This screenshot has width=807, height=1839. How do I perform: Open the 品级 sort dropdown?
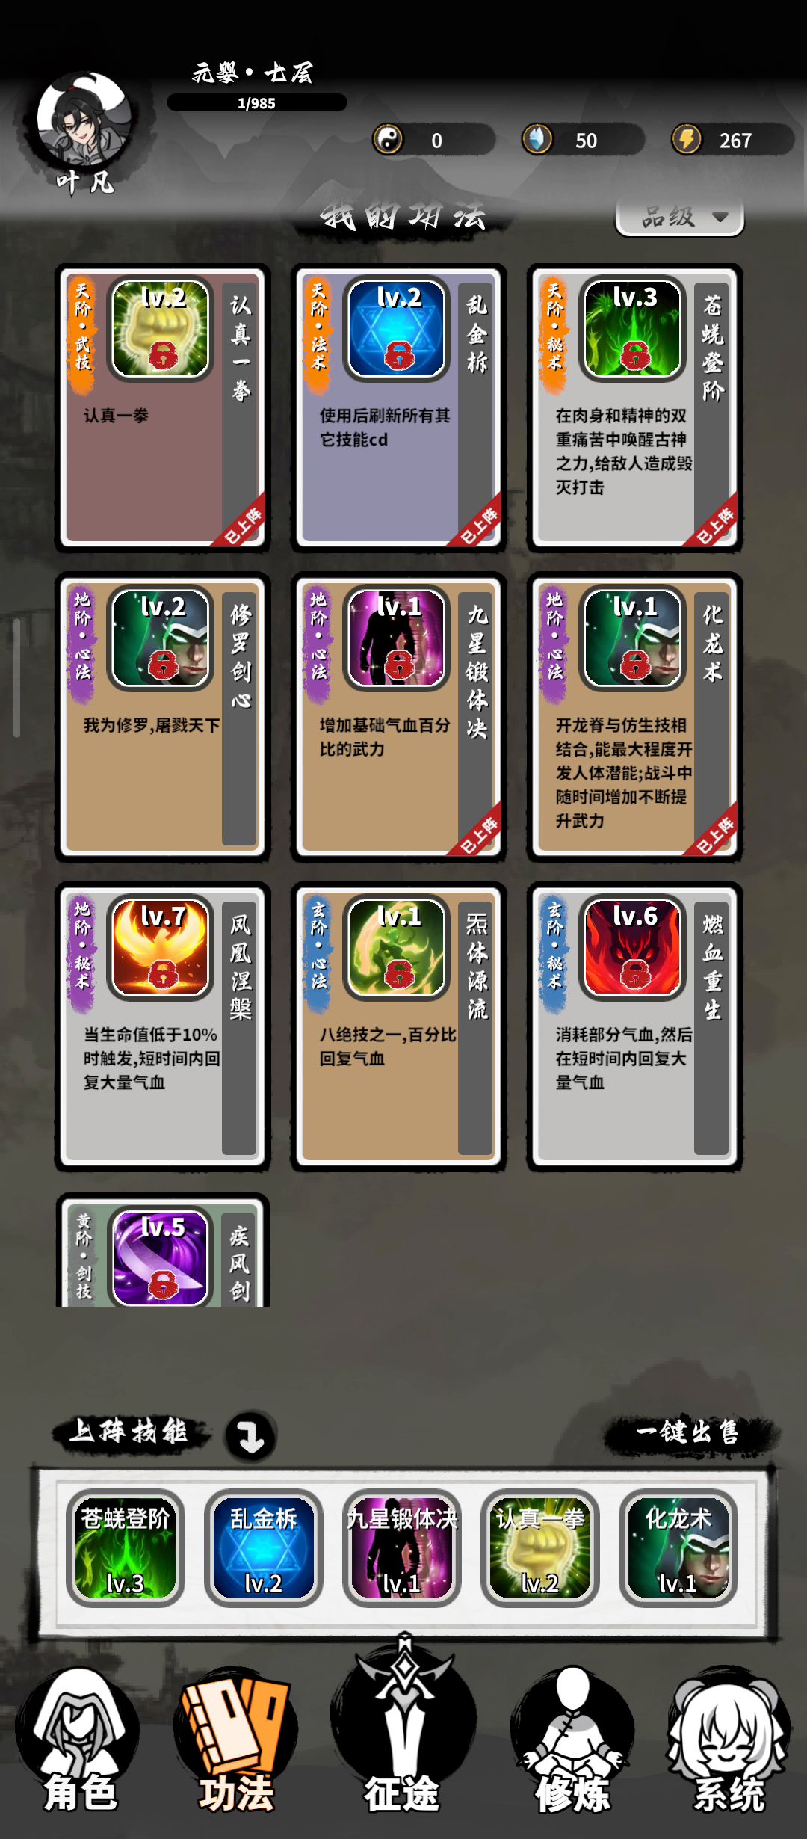[679, 218]
